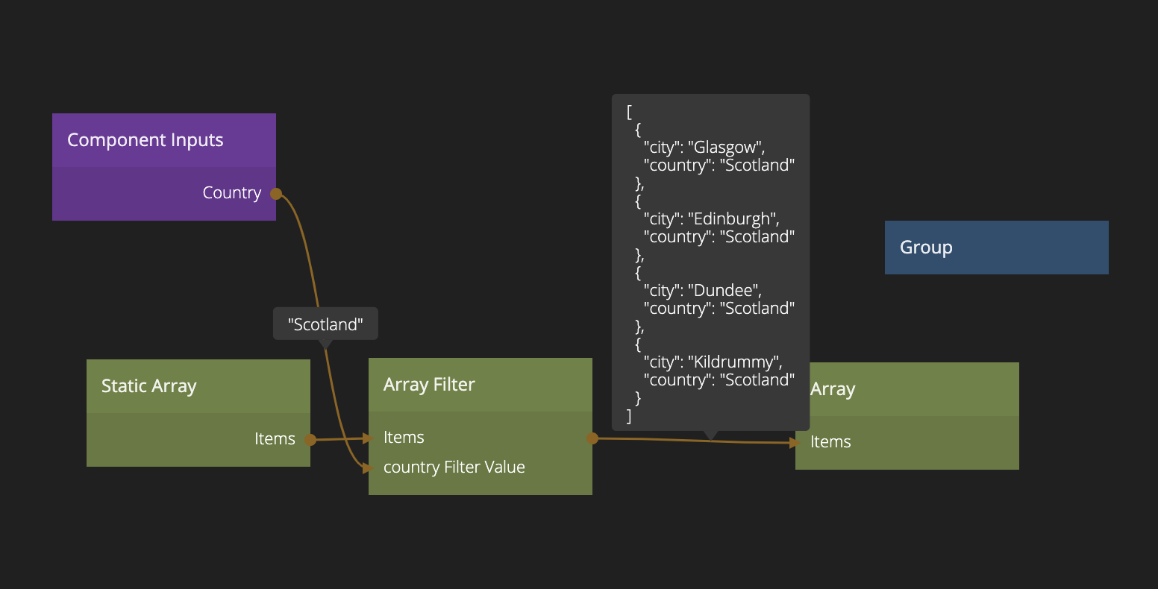Viewport: 1158px width, 589px height.
Task: Click the country Filter Value input label
Action: coord(454,467)
